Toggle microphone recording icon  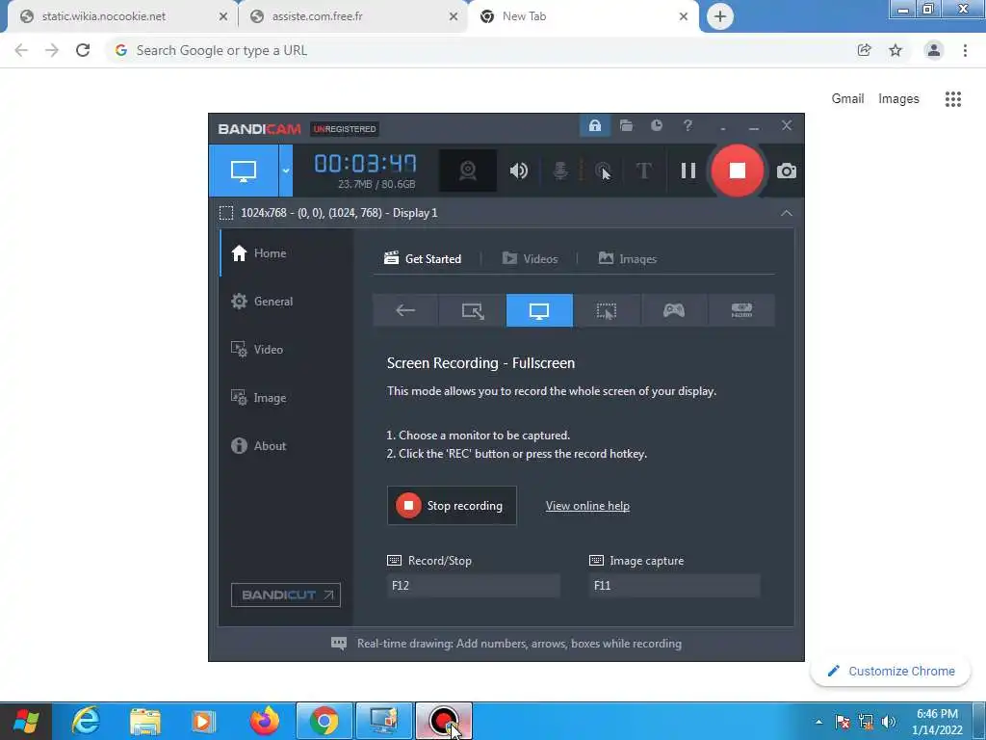pyautogui.click(x=560, y=171)
